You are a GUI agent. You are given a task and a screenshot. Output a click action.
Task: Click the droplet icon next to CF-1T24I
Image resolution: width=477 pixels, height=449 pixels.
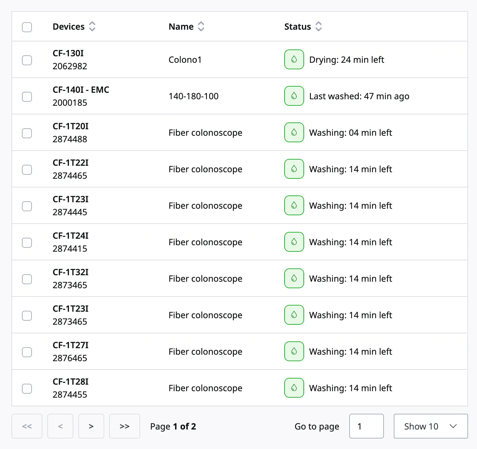click(294, 242)
